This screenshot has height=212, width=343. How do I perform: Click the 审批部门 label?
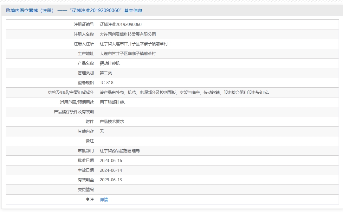[x=86, y=151]
